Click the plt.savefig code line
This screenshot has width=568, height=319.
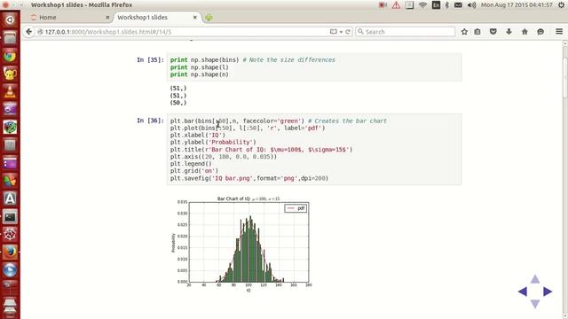pyautogui.click(x=249, y=178)
